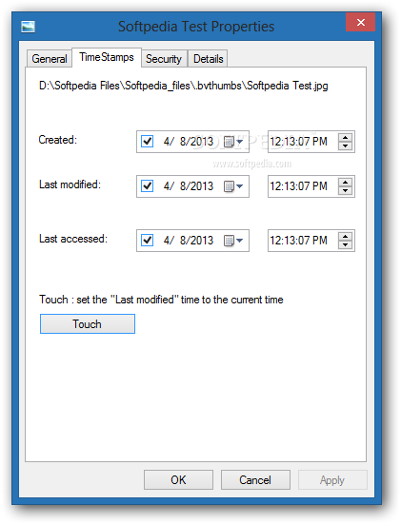
Task: Open calendar dropdown for Last modified date
Action: (233, 186)
